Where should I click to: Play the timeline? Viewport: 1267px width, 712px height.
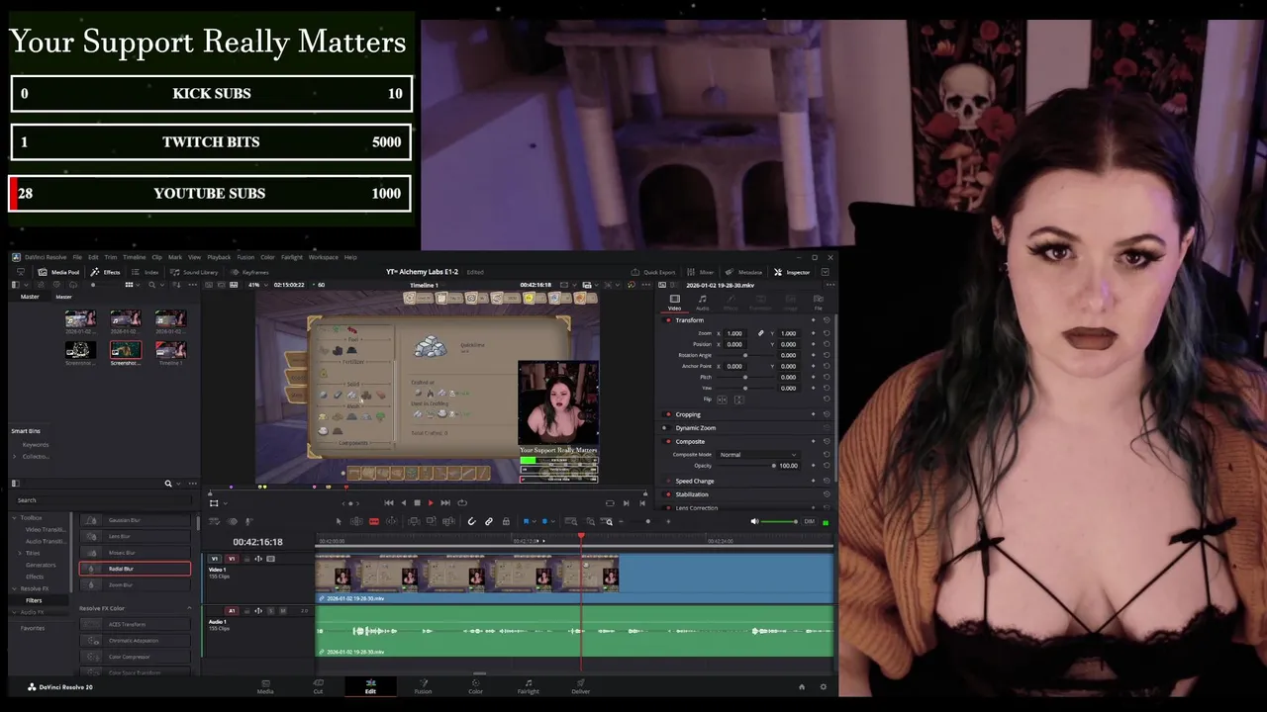431,502
